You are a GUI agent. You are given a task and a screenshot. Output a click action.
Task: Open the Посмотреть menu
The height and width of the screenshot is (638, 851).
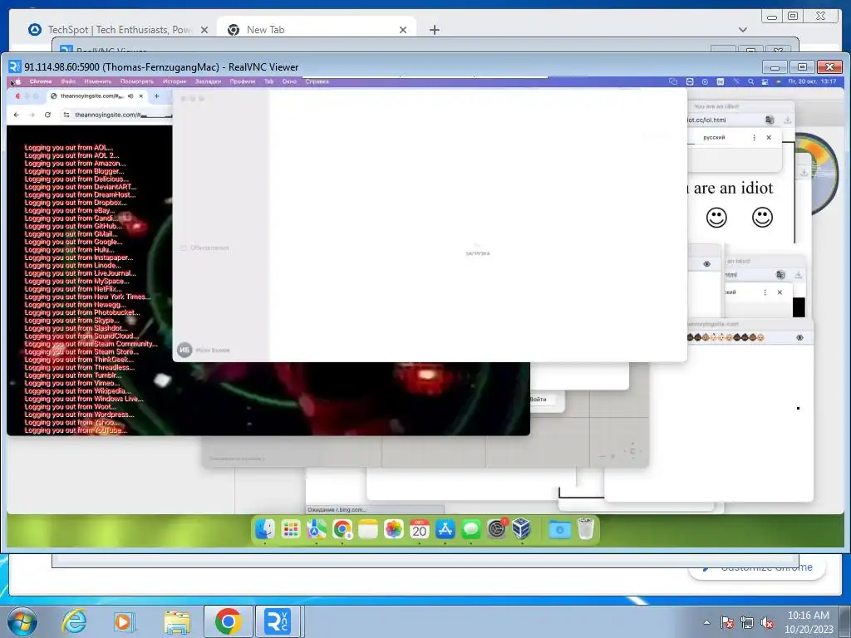137,81
